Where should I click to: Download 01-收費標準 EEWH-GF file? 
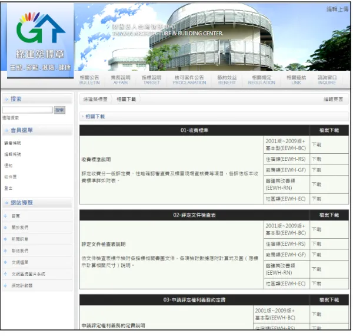click(x=317, y=170)
